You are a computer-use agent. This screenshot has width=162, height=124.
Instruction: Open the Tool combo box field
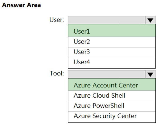tap(107, 74)
